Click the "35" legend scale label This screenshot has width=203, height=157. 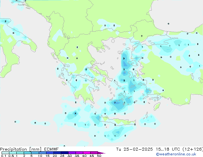(77, 156)
